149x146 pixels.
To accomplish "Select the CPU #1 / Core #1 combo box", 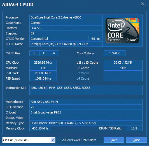I will point(29,140).
